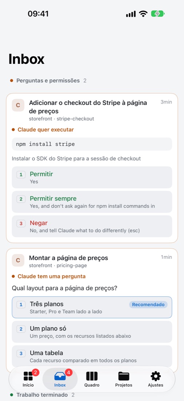
Task: Select the Permitir option
Action: 92,177
